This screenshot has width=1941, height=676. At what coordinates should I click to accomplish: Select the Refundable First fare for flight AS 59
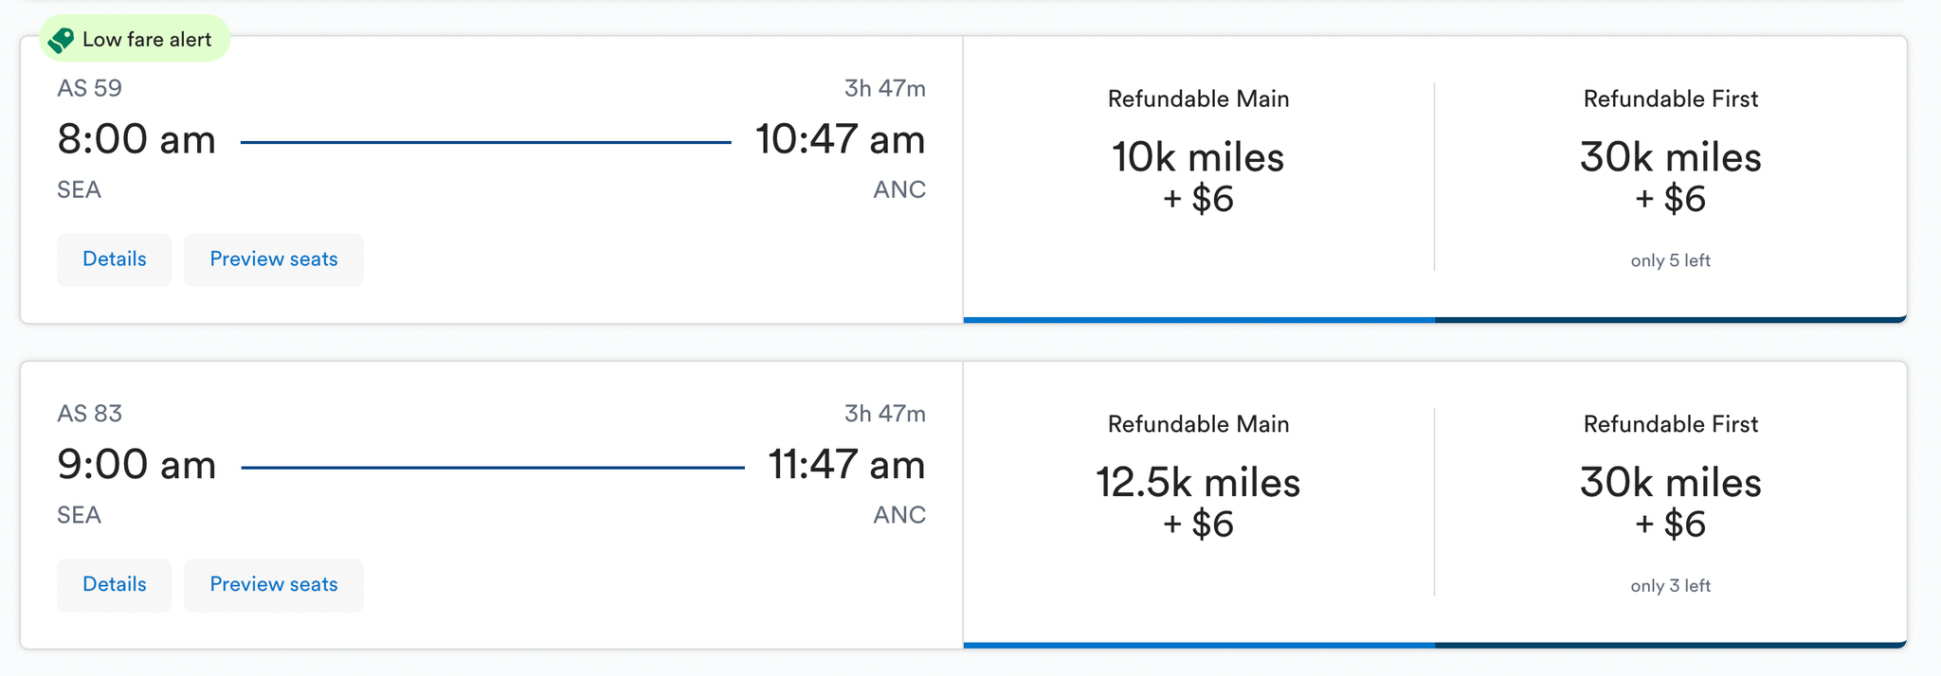click(1670, 175)
